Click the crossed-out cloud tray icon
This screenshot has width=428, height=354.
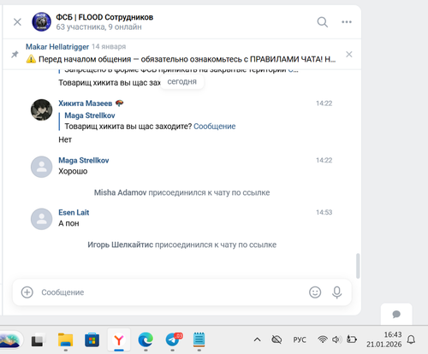(276, 339)
